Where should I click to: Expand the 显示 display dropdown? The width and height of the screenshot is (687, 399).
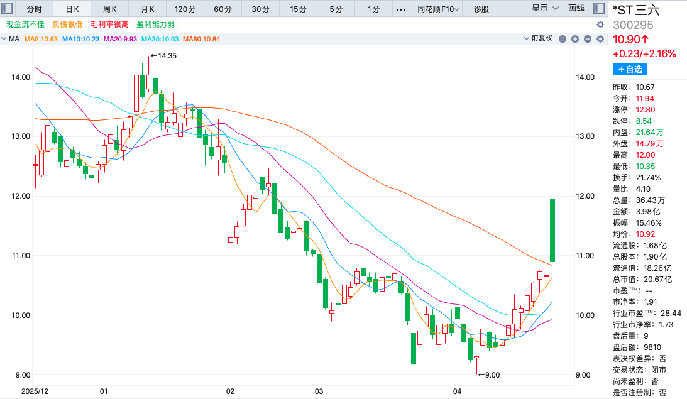pos(544,9)
